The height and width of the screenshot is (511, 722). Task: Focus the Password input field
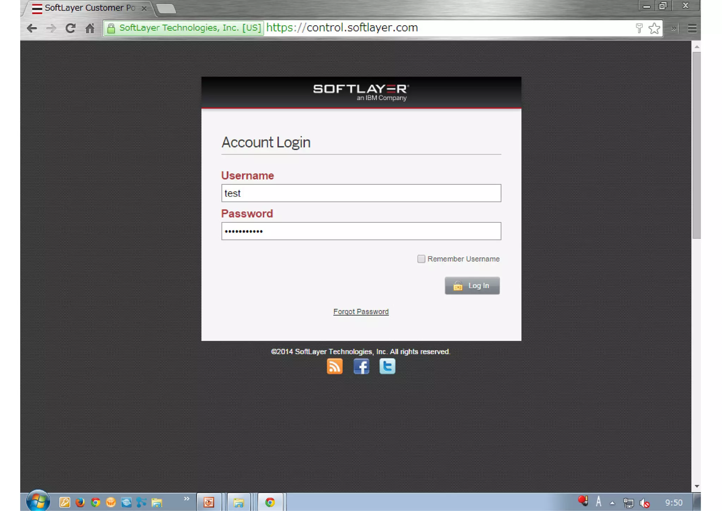coord(361,231)
